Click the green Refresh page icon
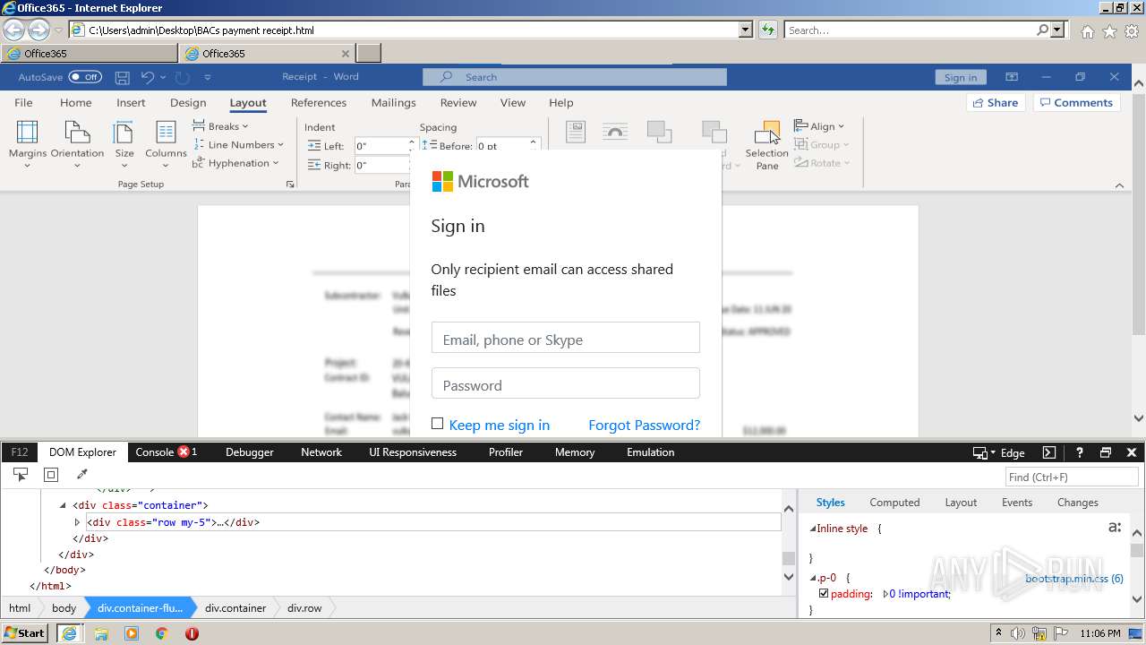The width and height of the screenshot is (1146, 645). click(x=768, y=30)
